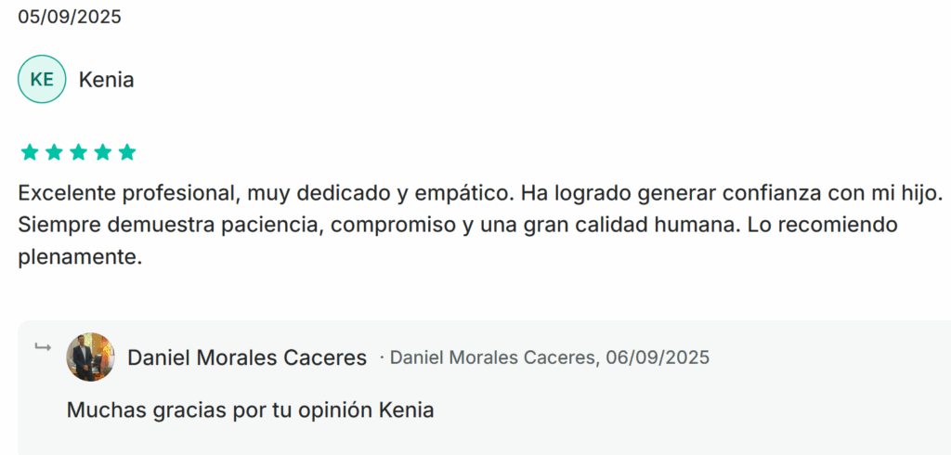The height and width of the screenshot is (455, 951).
Task: Click the first rating star
Action: (29, 152)
